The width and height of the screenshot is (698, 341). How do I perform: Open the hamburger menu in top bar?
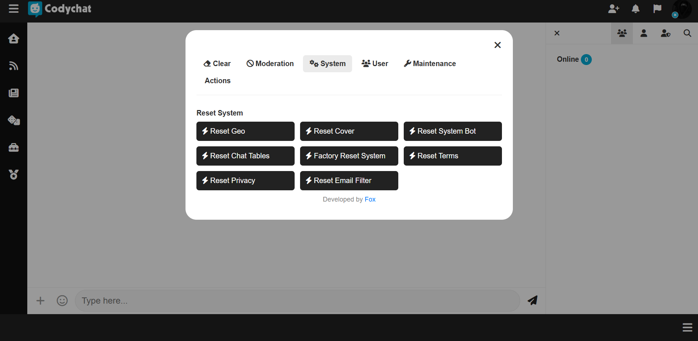coord(13,9)
